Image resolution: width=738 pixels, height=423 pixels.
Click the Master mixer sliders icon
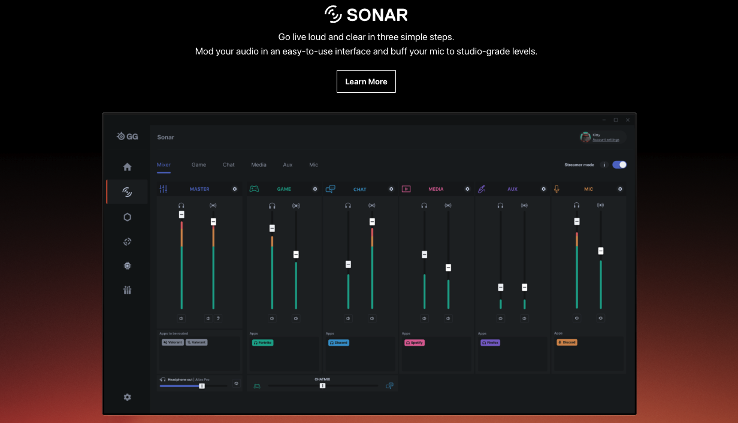click(164, 189)
